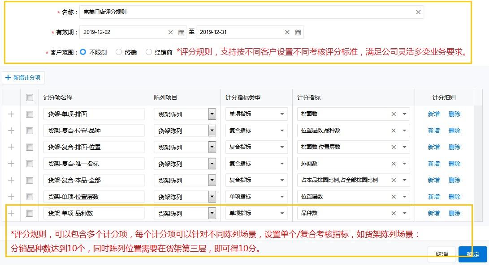Edit the 货架-复合-本品-全部 name field

(94, 181)
